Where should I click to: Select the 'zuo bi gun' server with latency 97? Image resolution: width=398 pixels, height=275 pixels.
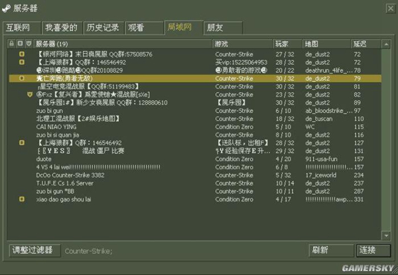tap(195, 111)
